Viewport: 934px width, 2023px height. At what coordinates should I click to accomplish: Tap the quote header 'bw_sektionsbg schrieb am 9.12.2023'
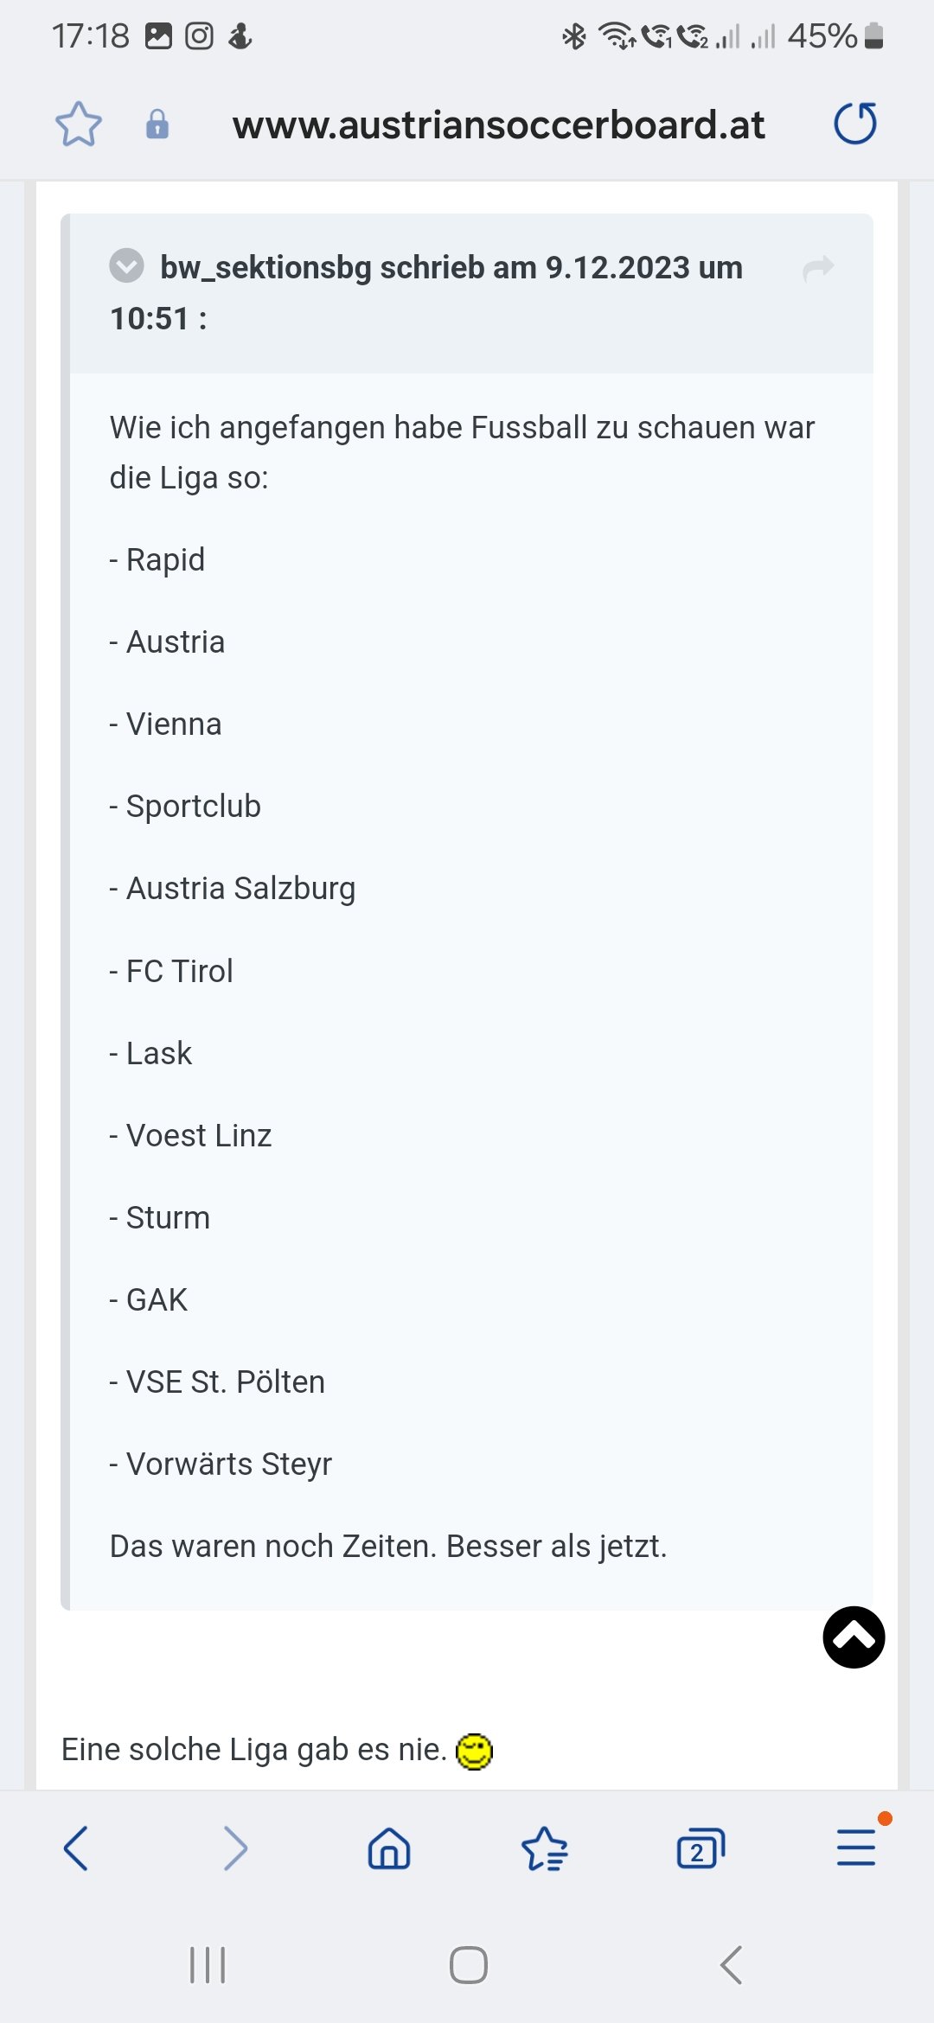pos(425,267)
